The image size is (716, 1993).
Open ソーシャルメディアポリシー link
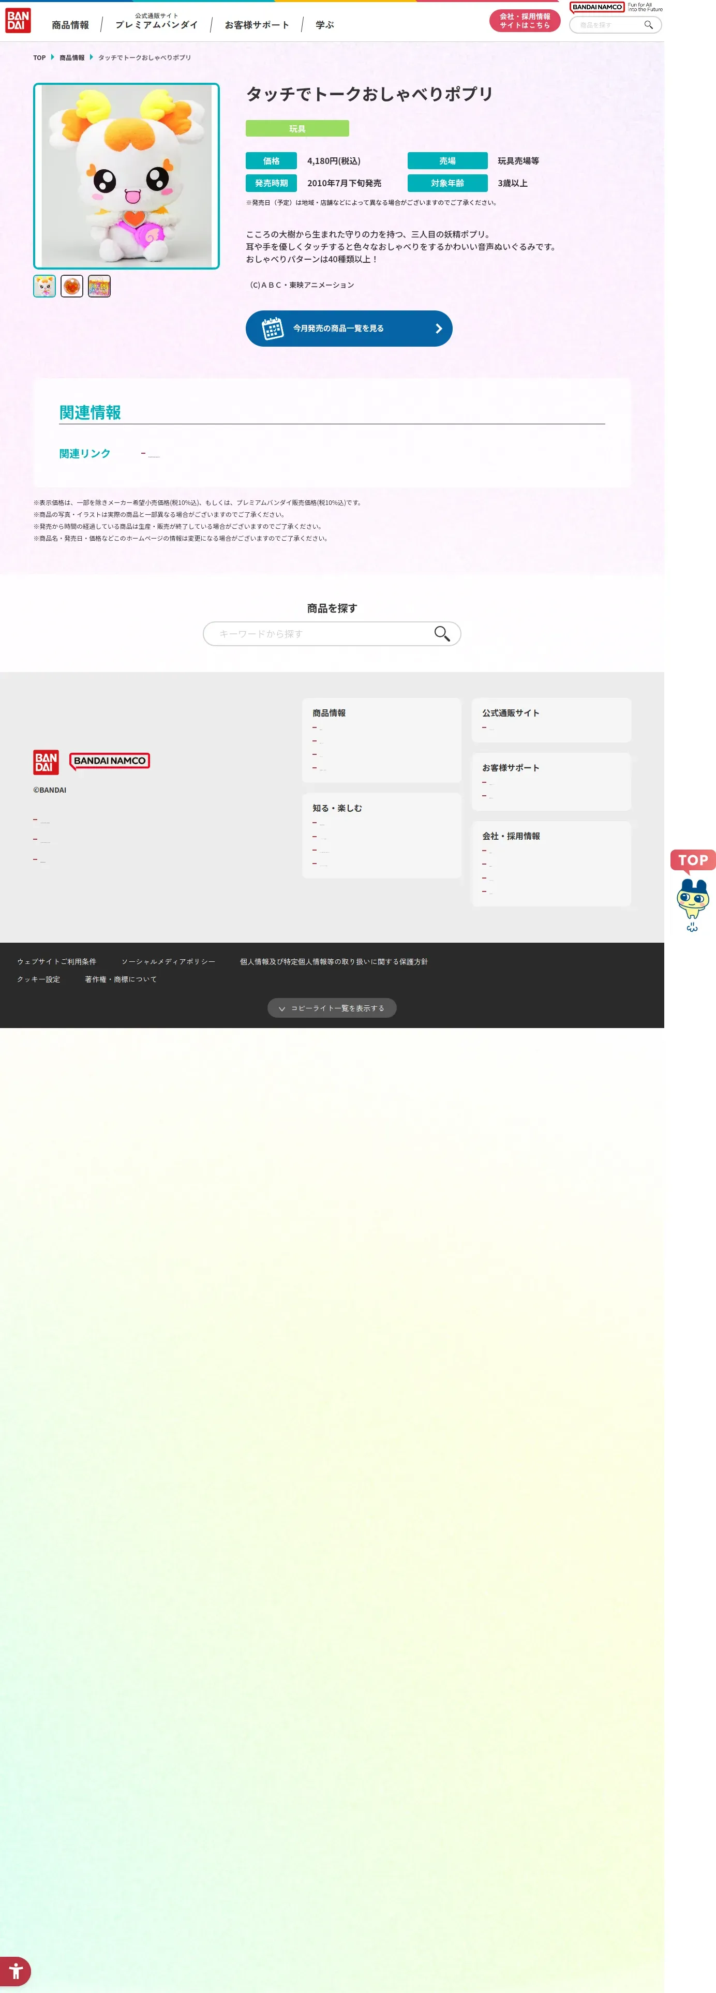[168, 962]
